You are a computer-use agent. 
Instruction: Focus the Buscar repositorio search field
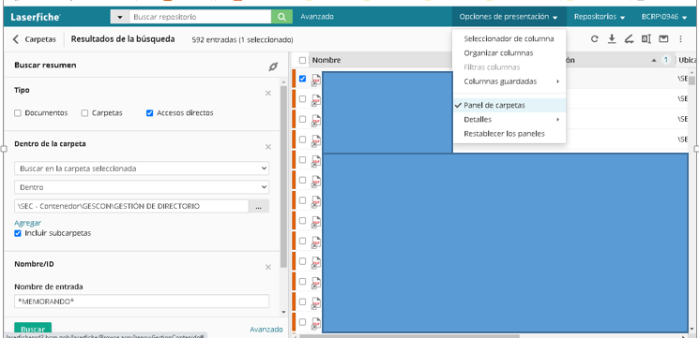coord(200,17)
